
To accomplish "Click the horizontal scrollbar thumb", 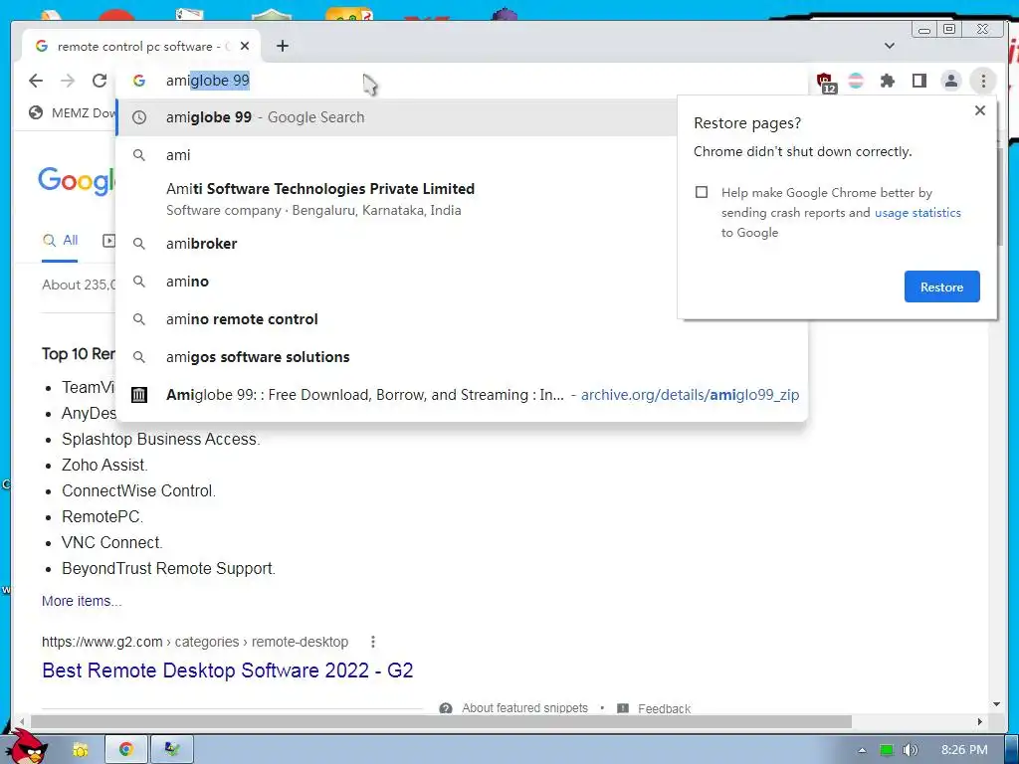I will click(441, 722).
